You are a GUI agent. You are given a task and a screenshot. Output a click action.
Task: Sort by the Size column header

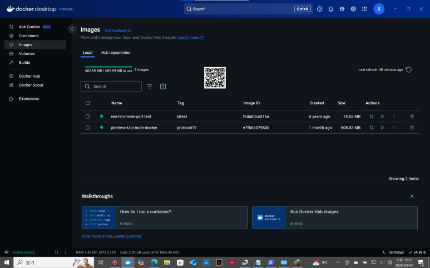[x=341, y=103]
